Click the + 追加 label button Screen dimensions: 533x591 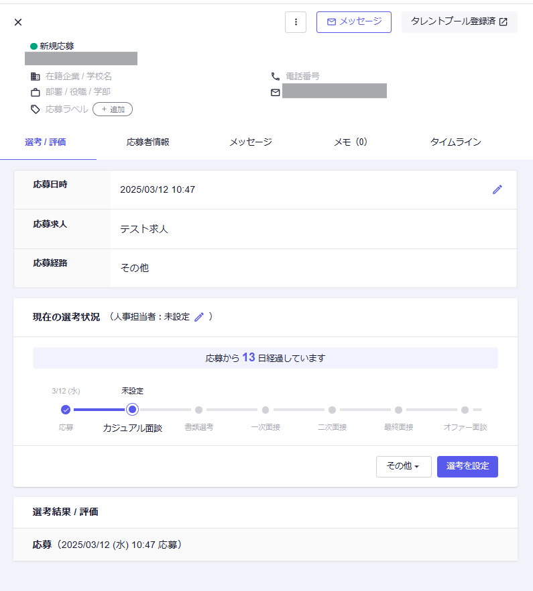113,109
